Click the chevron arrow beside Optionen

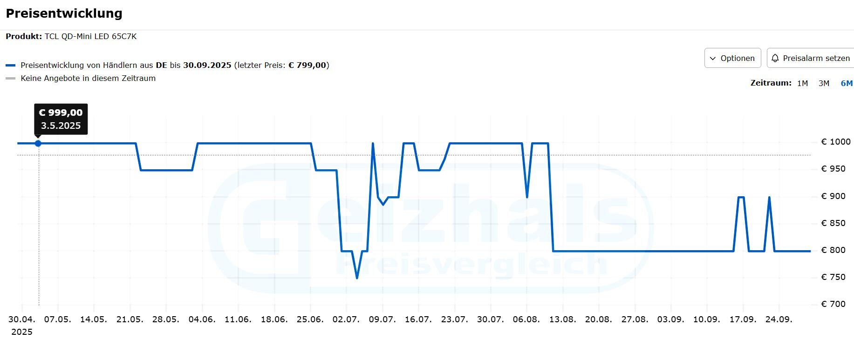click(x=713, y=59)
